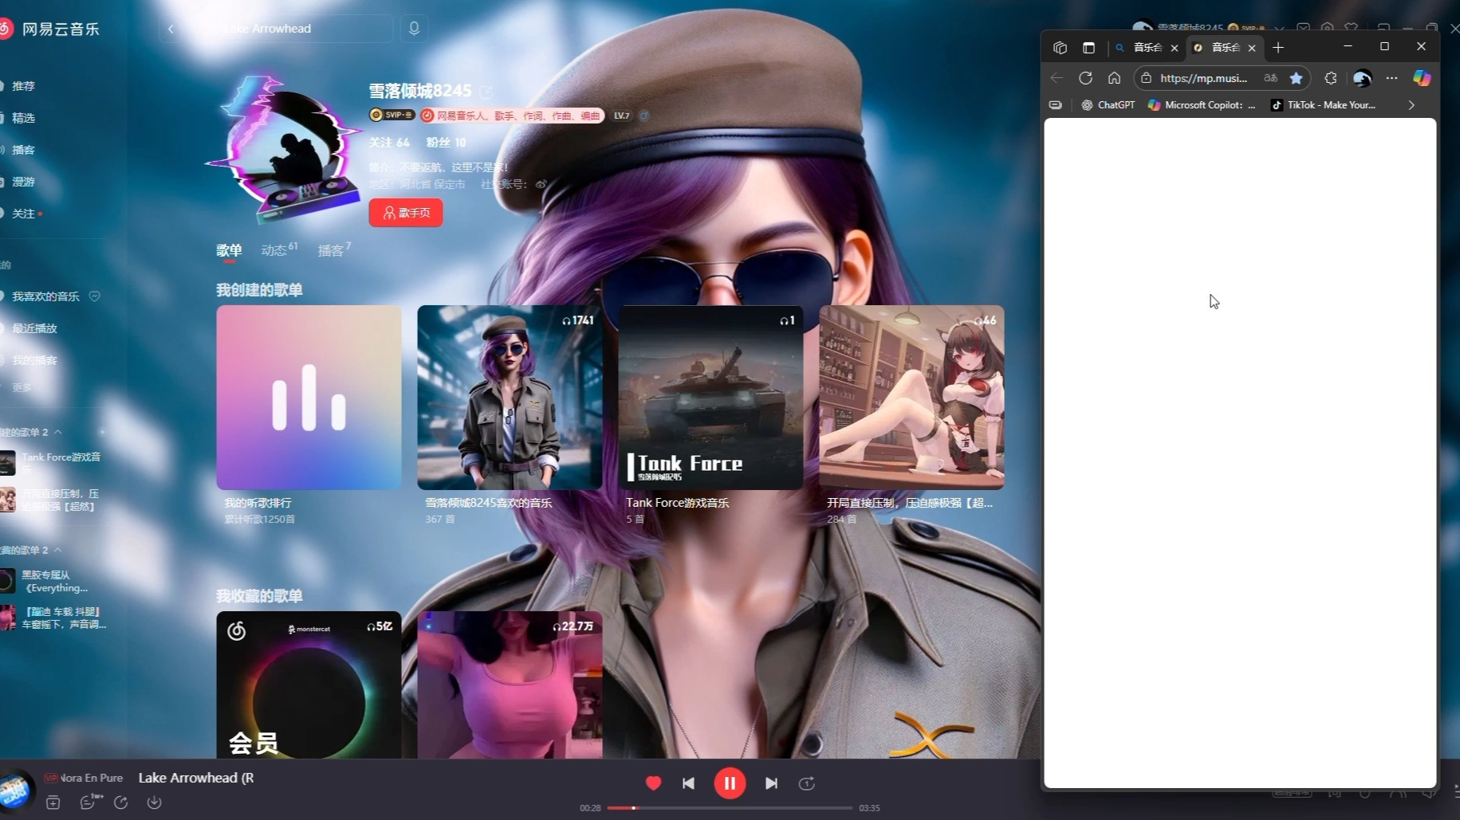Open the now-playing album cover disc

[x=15, y=790]
